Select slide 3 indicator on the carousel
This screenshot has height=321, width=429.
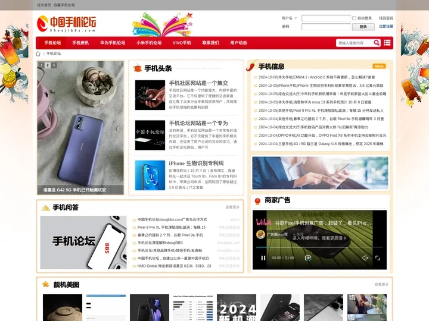tap(54, 65)
